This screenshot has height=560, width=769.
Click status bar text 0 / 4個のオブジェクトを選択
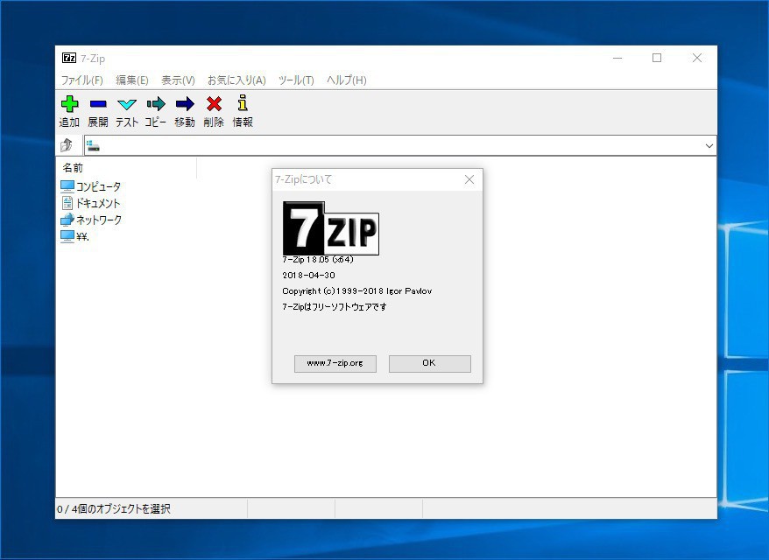point(114,509)
